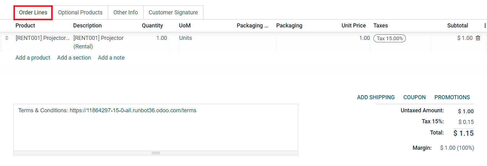
Task: Click the COUPON button
Action: [x=414, y=97]
